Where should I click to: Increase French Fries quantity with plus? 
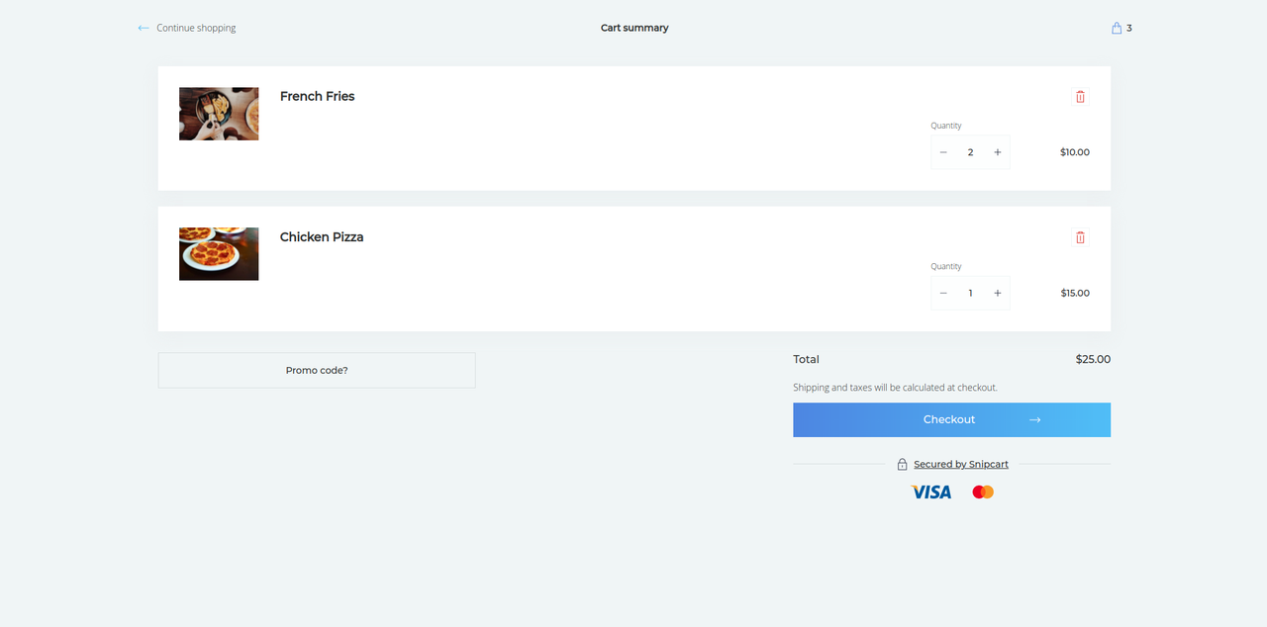[998, 152]
